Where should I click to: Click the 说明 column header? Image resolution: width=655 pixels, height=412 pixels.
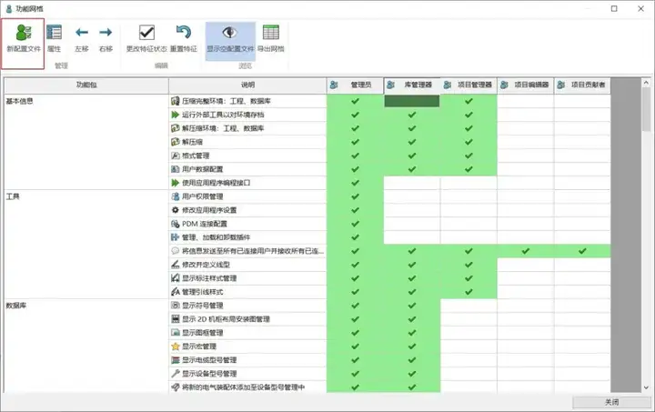247,85
